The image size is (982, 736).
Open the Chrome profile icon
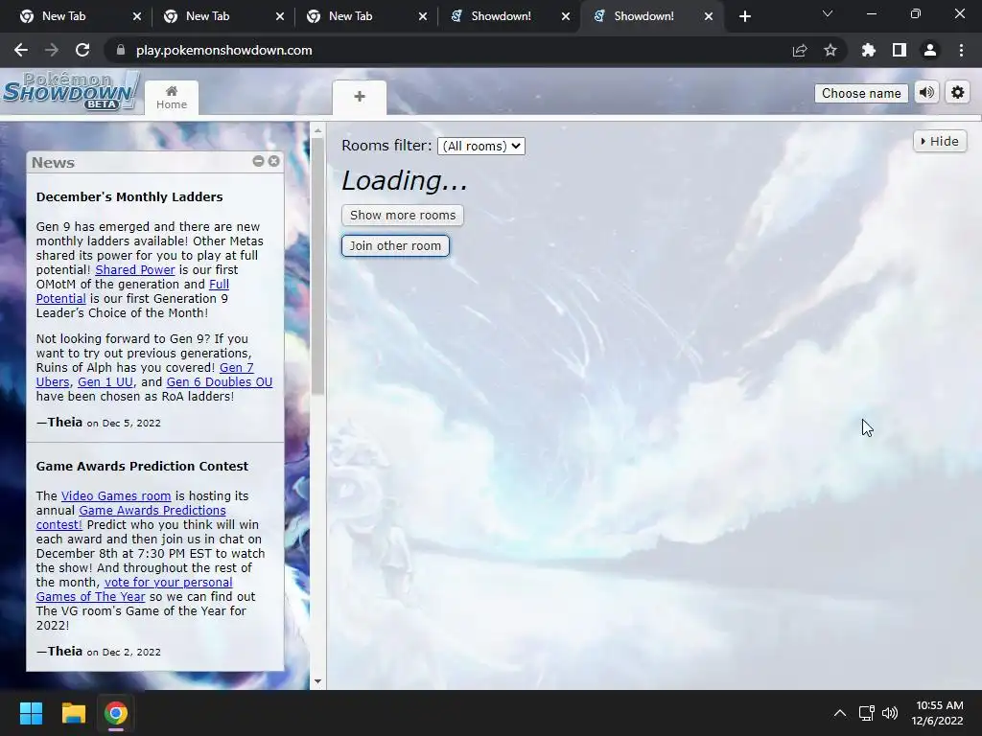930,50
